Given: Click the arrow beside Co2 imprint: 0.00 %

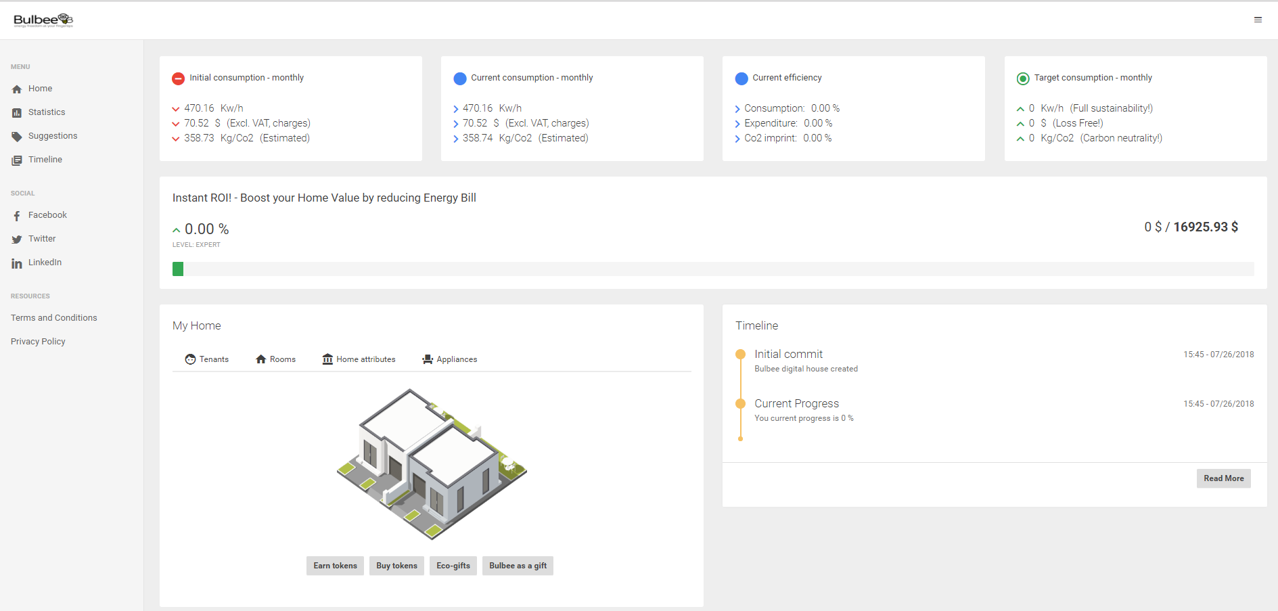Looking at the screenshot, I should coord(737,139).
